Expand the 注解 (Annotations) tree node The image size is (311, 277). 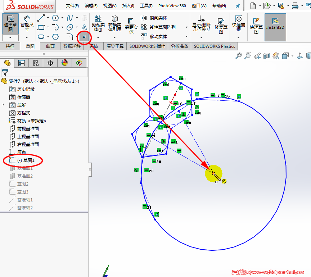[3, 104]
